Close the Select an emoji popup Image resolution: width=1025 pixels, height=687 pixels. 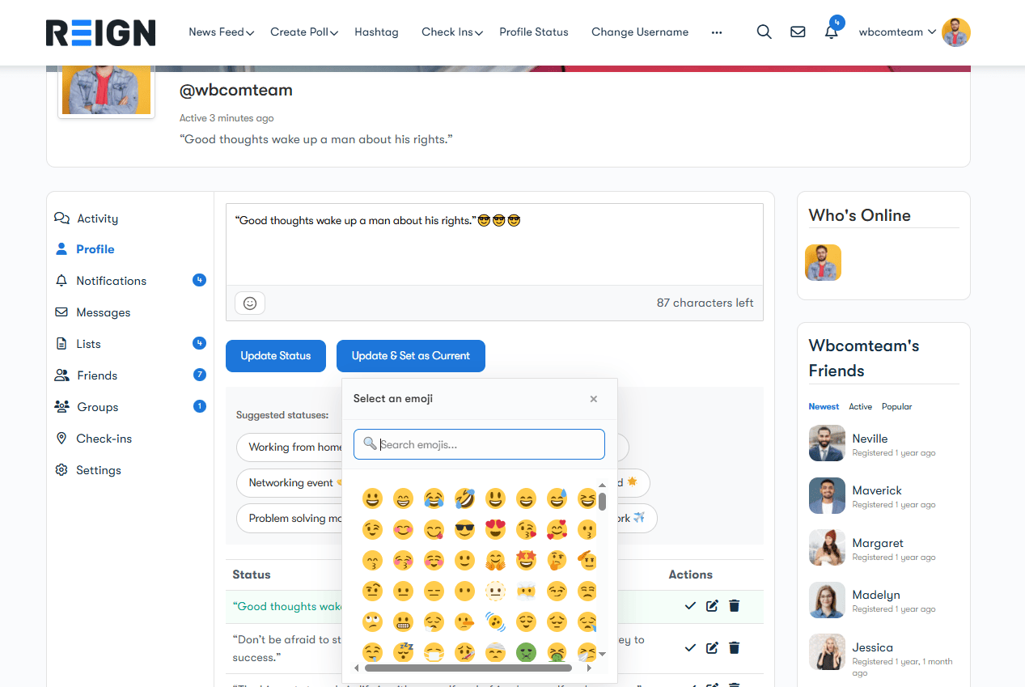pos(593,399)
